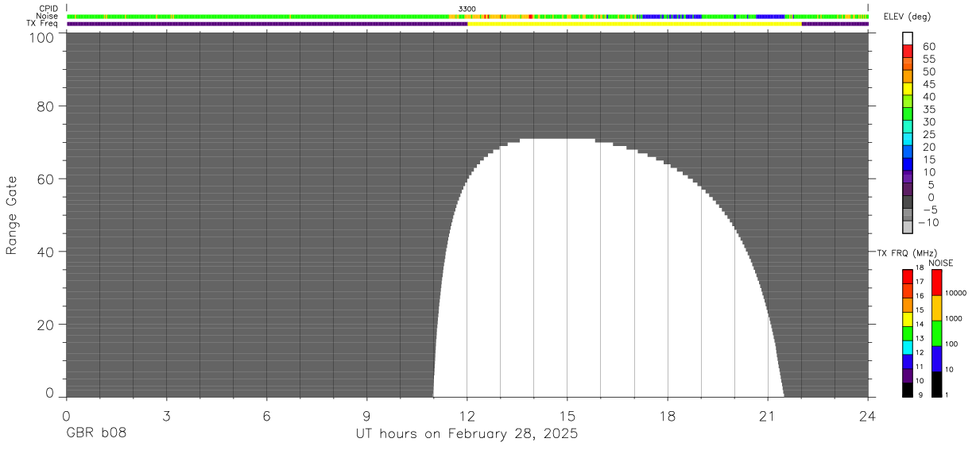This screenshot has width=976, height=450.
Task: Click 'UT hours on February 28, 2025' label
Action: (x=467, y=434)
